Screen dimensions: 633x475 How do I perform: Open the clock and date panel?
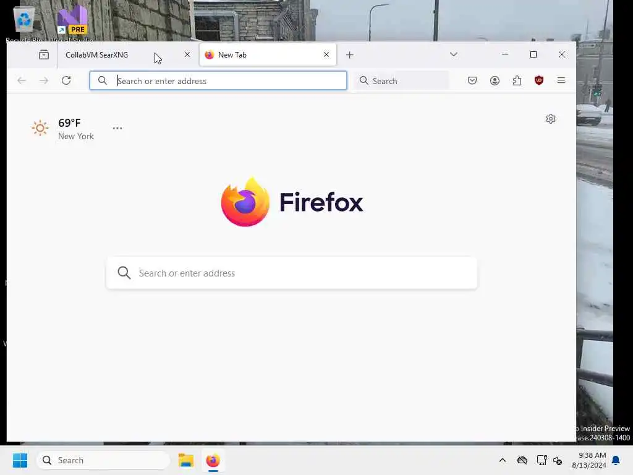(x=588, y=460)
